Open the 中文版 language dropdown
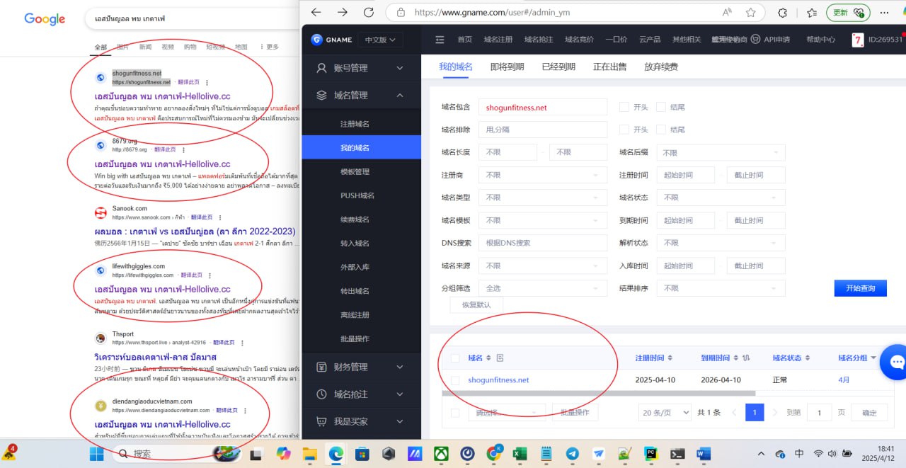 pyautogui.click(x=381, y=40)
